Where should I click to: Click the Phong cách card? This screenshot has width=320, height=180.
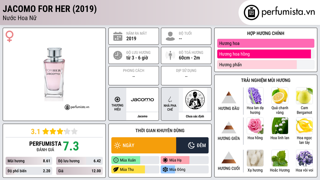point(134,76)
